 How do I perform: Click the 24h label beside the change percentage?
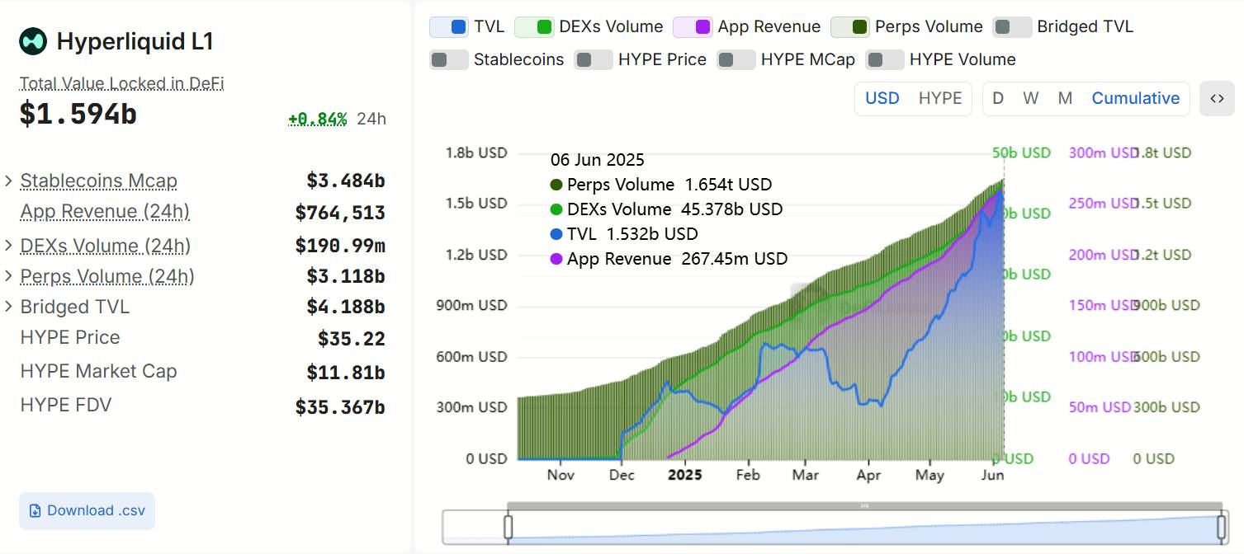[371, 119]
